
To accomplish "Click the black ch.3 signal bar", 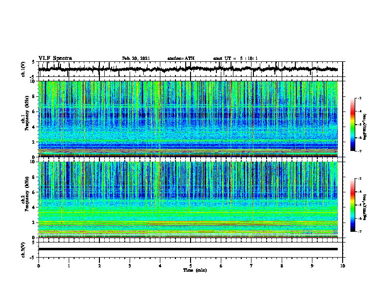I will [x=188, y=249].
